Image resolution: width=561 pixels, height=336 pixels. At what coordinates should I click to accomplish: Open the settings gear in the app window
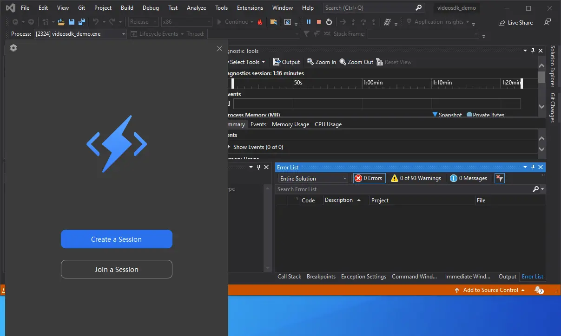[13, 48]
